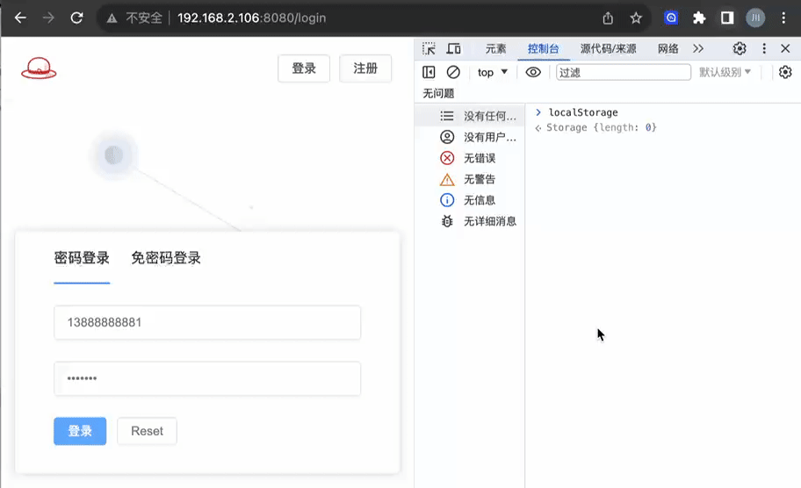Toggle the device toolbar icon
The image size is (801, 488).
453,49
